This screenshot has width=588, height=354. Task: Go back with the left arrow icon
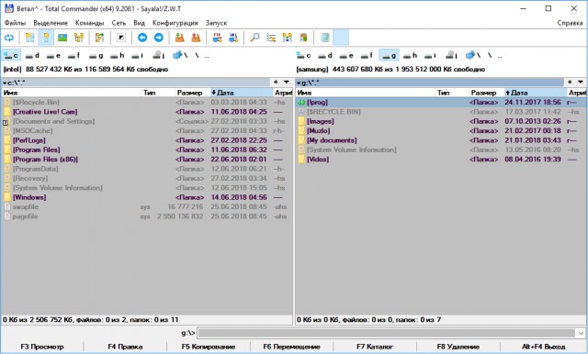pos(142,38)
